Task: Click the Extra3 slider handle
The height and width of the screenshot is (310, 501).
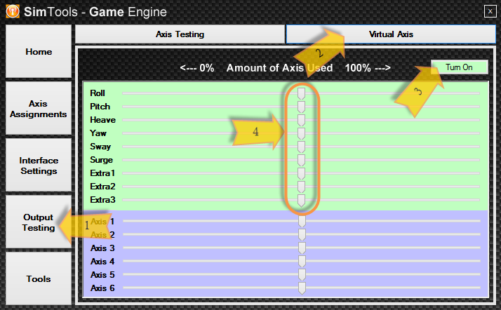Action: tap(301, 201)
